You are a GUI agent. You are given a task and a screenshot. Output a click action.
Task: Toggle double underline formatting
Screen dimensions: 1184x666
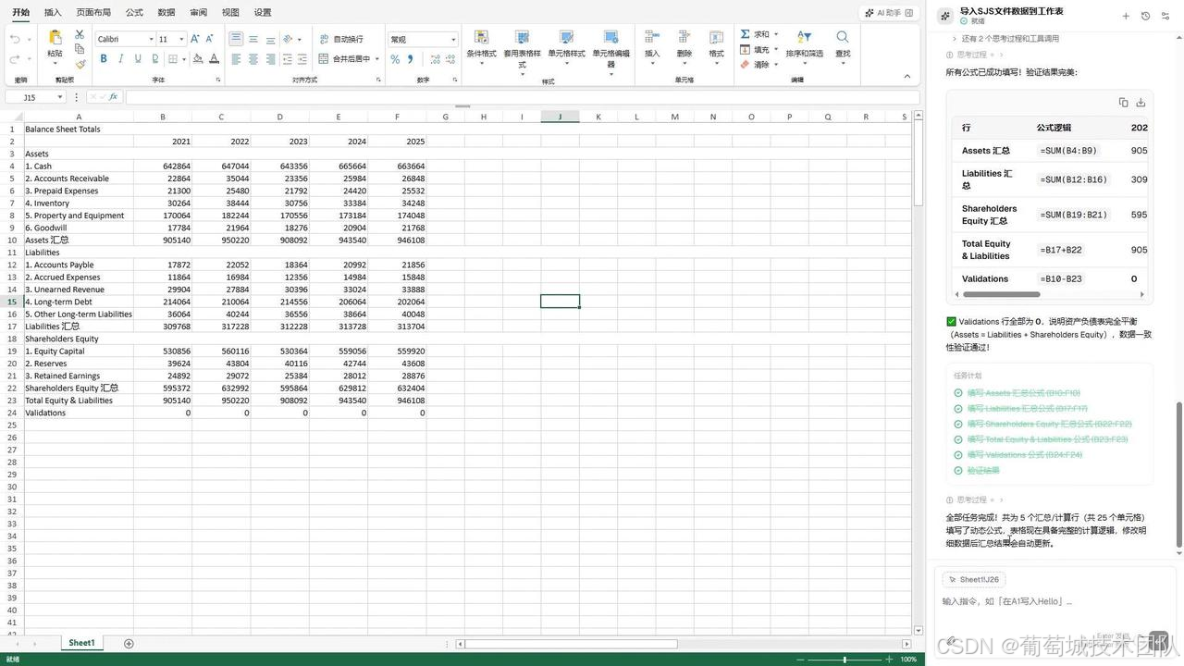pyautogui.click(x=154, y=58)
